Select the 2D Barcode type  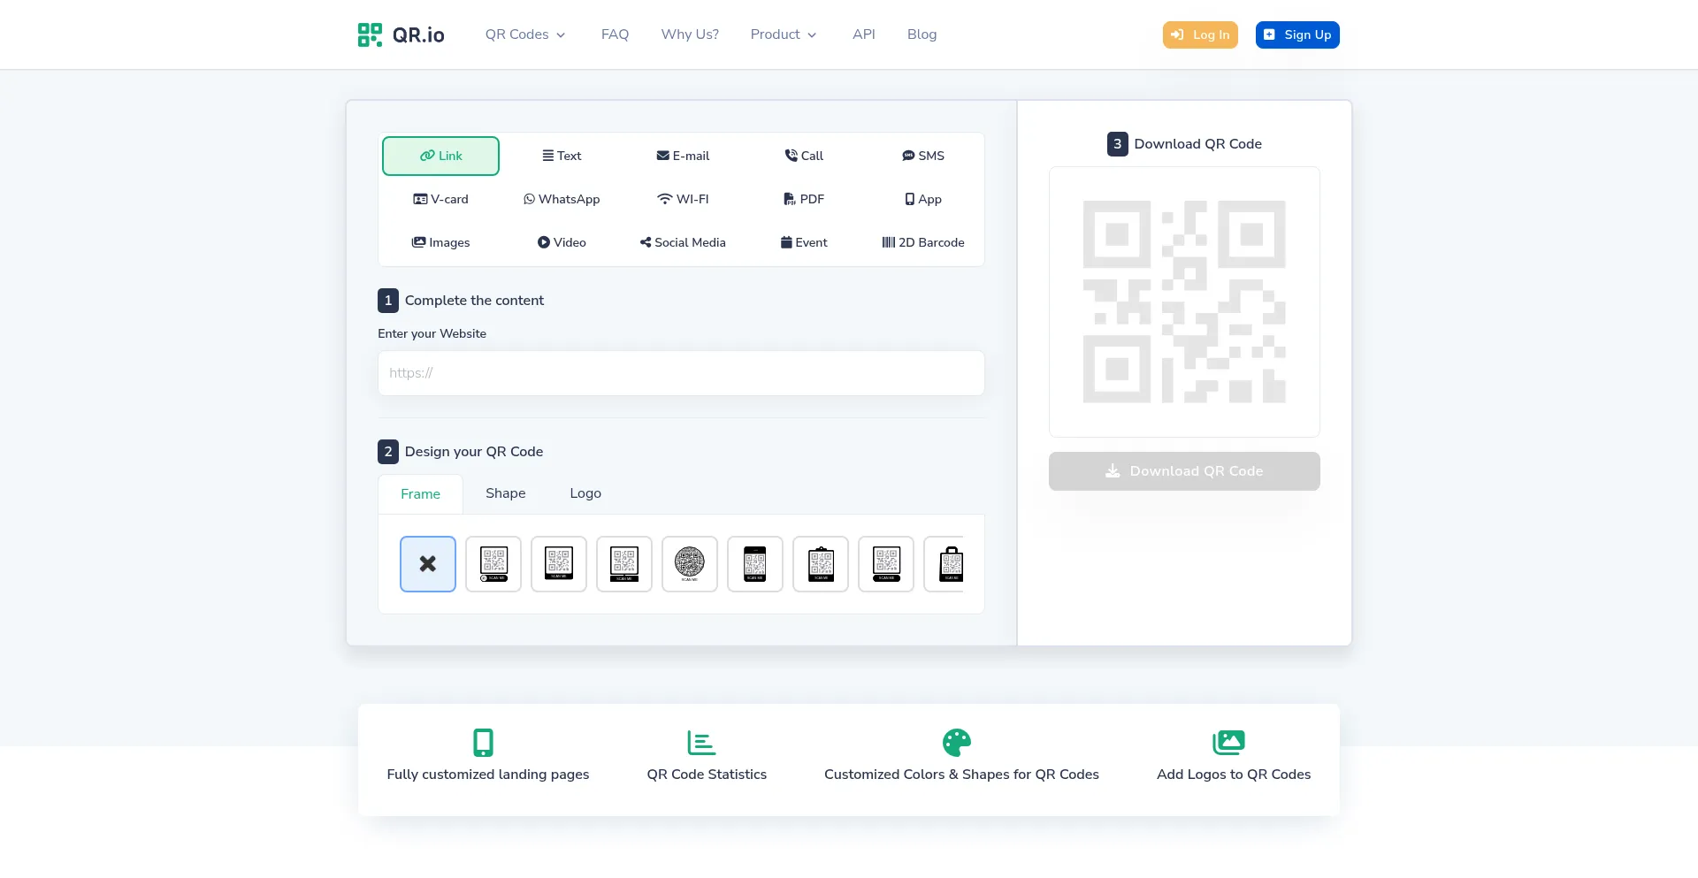tap(923, 242)
